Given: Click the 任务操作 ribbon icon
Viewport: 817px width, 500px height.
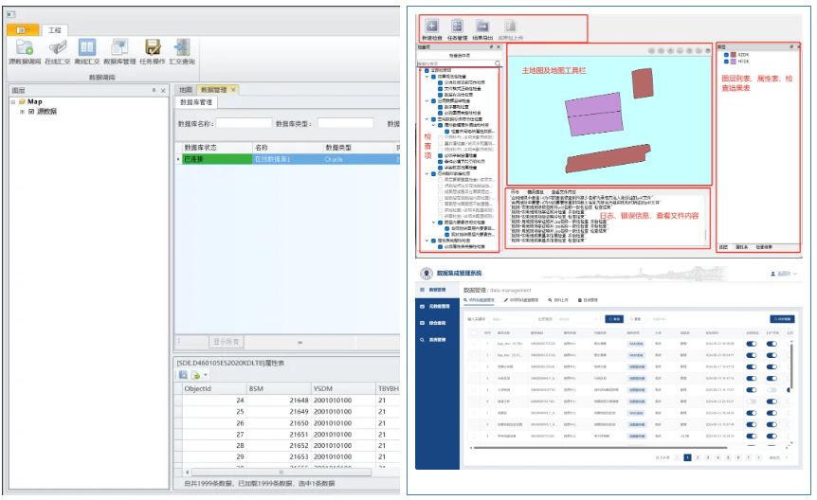Looking at the screenshot, I should pos(152,47).
